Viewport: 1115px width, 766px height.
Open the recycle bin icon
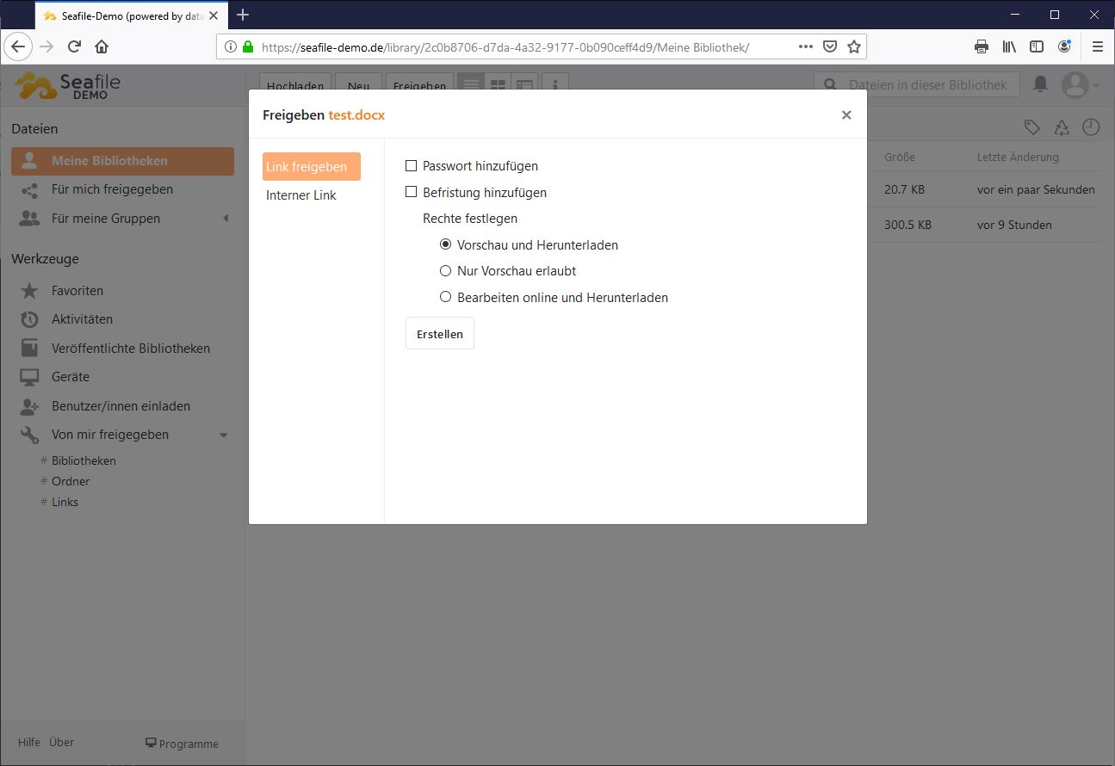coord(1062,127)
